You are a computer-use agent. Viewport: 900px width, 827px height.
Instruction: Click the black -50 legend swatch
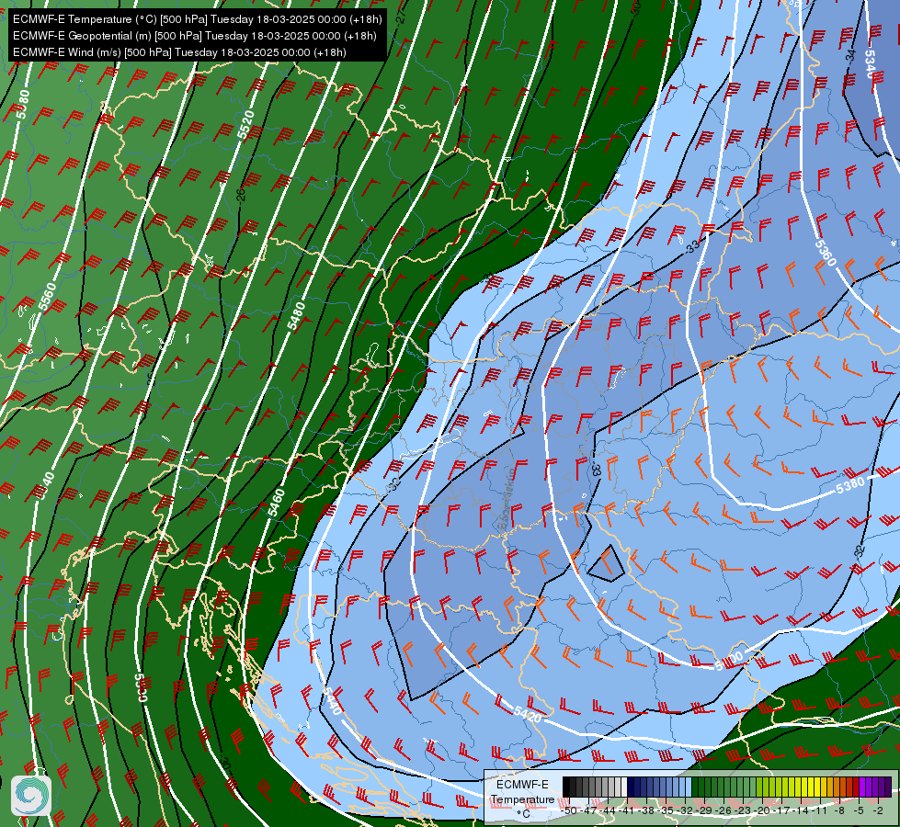coord(566,787)
